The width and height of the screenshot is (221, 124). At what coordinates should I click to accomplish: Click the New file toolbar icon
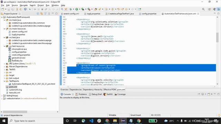coord(3,9)
